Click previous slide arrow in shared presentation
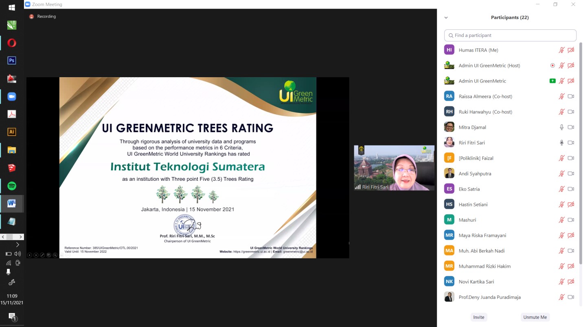Viewport: 583px width, 327px height. pos(29,255)
